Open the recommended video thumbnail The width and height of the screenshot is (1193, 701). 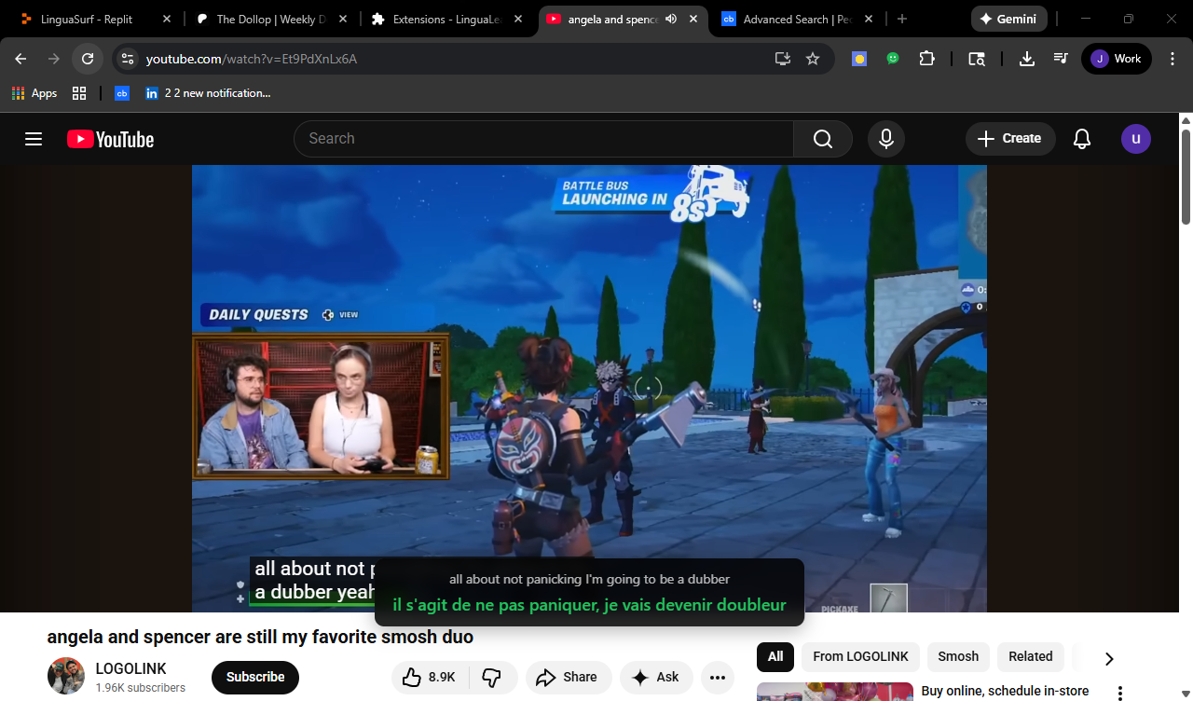pyautogui.click(x=835, y=692)
